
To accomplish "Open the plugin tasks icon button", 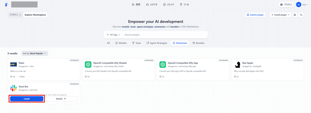I will (x=301, y=15).
